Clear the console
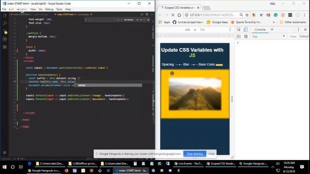Screen dimensions: 310x174 point(246,37)
